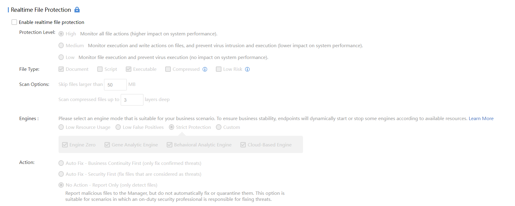Toggle the Cloud-Based Engine checkbox
515x206 pixels.
click(243, 145)
